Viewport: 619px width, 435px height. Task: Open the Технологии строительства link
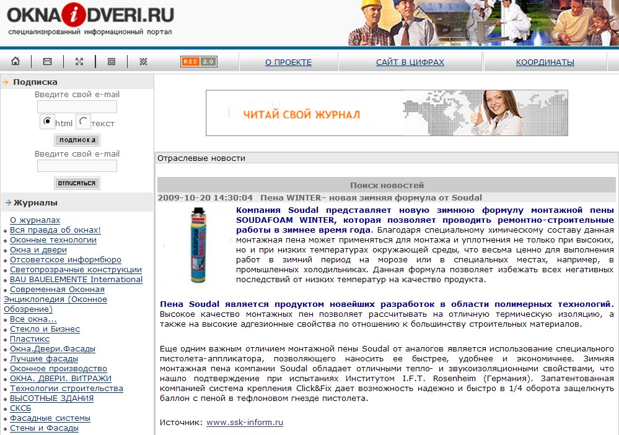[66, 388]
